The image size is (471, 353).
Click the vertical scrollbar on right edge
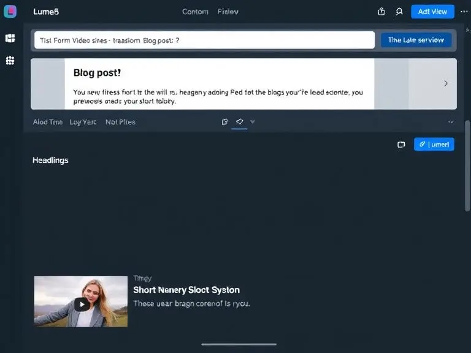click(467, 166)
